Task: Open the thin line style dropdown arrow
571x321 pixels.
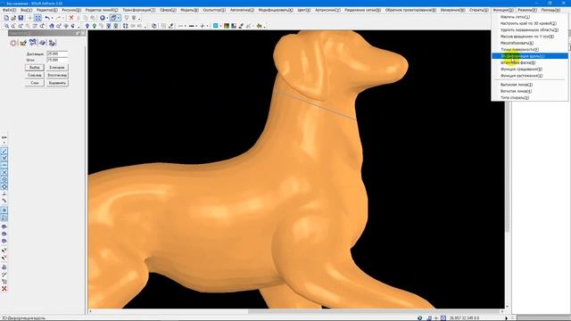Action: (186, 26)
